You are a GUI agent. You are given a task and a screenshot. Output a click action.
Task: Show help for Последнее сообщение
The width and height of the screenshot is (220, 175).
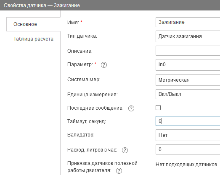[x=131, y=108]
